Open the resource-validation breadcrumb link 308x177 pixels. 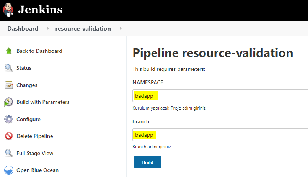coord(83,29)
